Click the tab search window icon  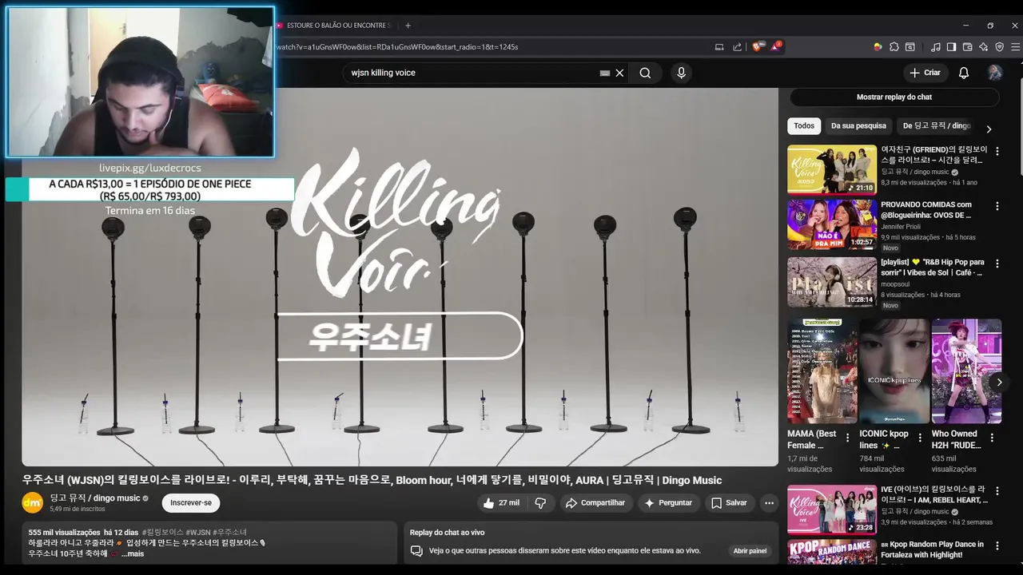click(910, 47)
